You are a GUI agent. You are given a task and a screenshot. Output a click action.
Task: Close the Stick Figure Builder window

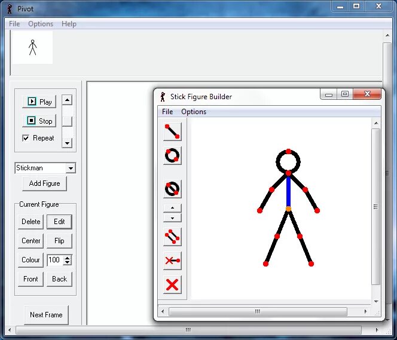[x=367, y=94]
